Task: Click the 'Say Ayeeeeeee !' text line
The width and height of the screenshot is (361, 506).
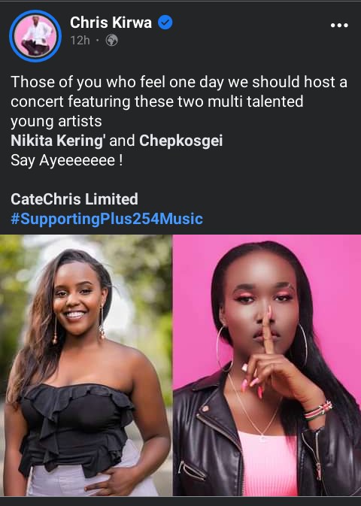Action: click(67, 160)
